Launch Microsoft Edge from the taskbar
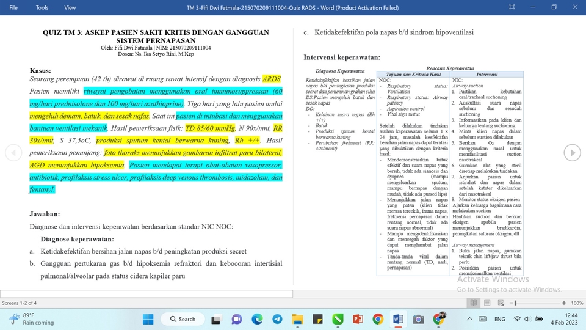The width and height of the screenshot is (586, 330). pos(257,319)
